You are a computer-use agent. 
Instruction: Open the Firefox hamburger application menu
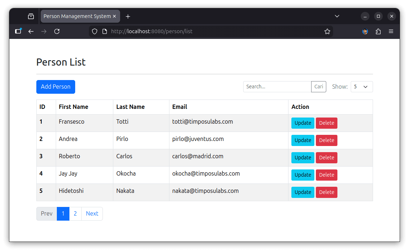[391, 31]
